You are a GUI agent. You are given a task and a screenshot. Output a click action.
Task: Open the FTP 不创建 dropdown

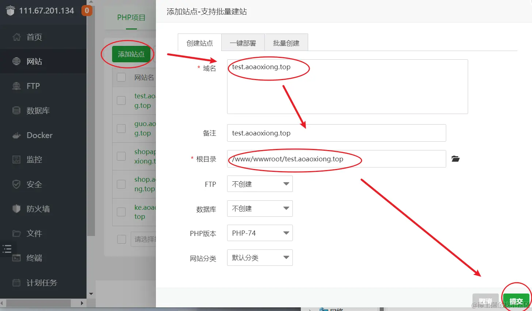pyautogui.click(x=260, y=184)
